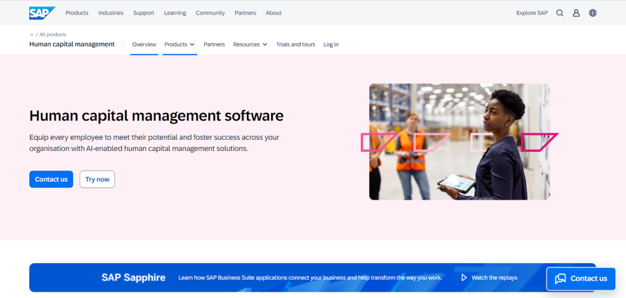Select the Overview tab
Viewport: 626px width, 298px height.
[144, 45]
